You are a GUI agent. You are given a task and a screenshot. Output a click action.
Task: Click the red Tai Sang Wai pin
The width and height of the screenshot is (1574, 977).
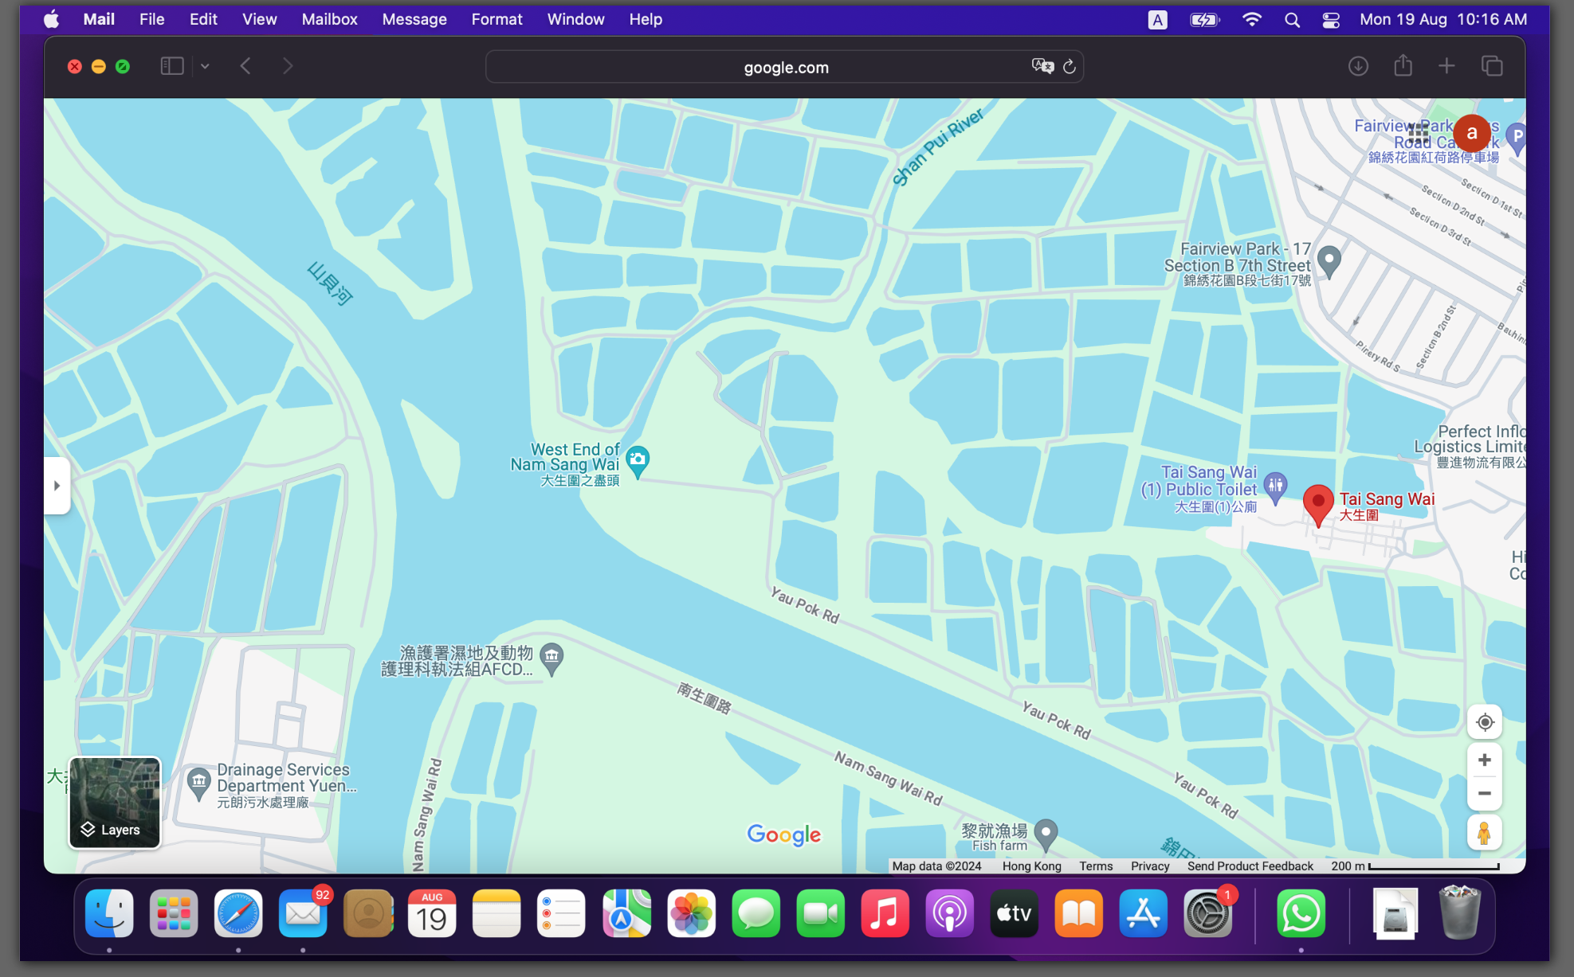pos(1317,503)
